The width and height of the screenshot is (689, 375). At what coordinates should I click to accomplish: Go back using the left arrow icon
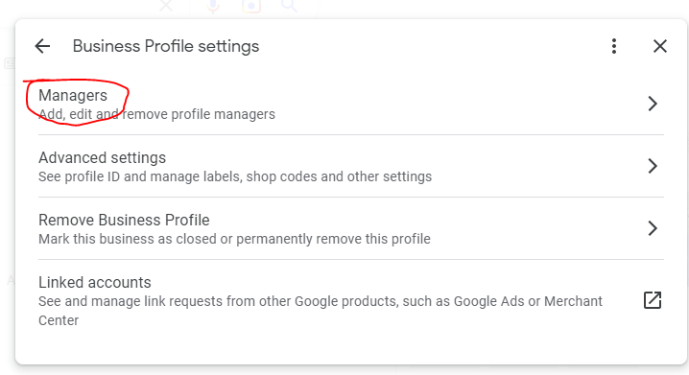pos(42,46)
